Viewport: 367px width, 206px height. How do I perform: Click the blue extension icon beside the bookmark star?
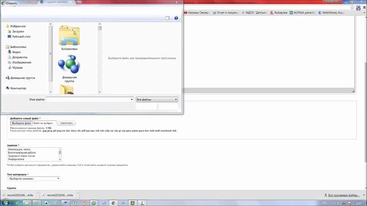[x=358, y=7]
